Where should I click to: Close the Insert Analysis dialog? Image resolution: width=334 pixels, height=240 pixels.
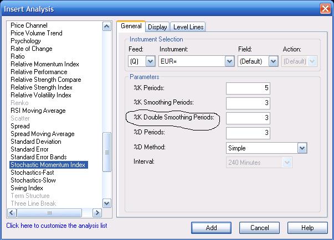pyautogui.click(x=325, y=9)
